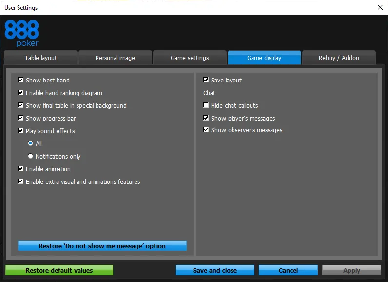Uncheck Show observer's messages

pyautogui.click(x=206, y=130)
